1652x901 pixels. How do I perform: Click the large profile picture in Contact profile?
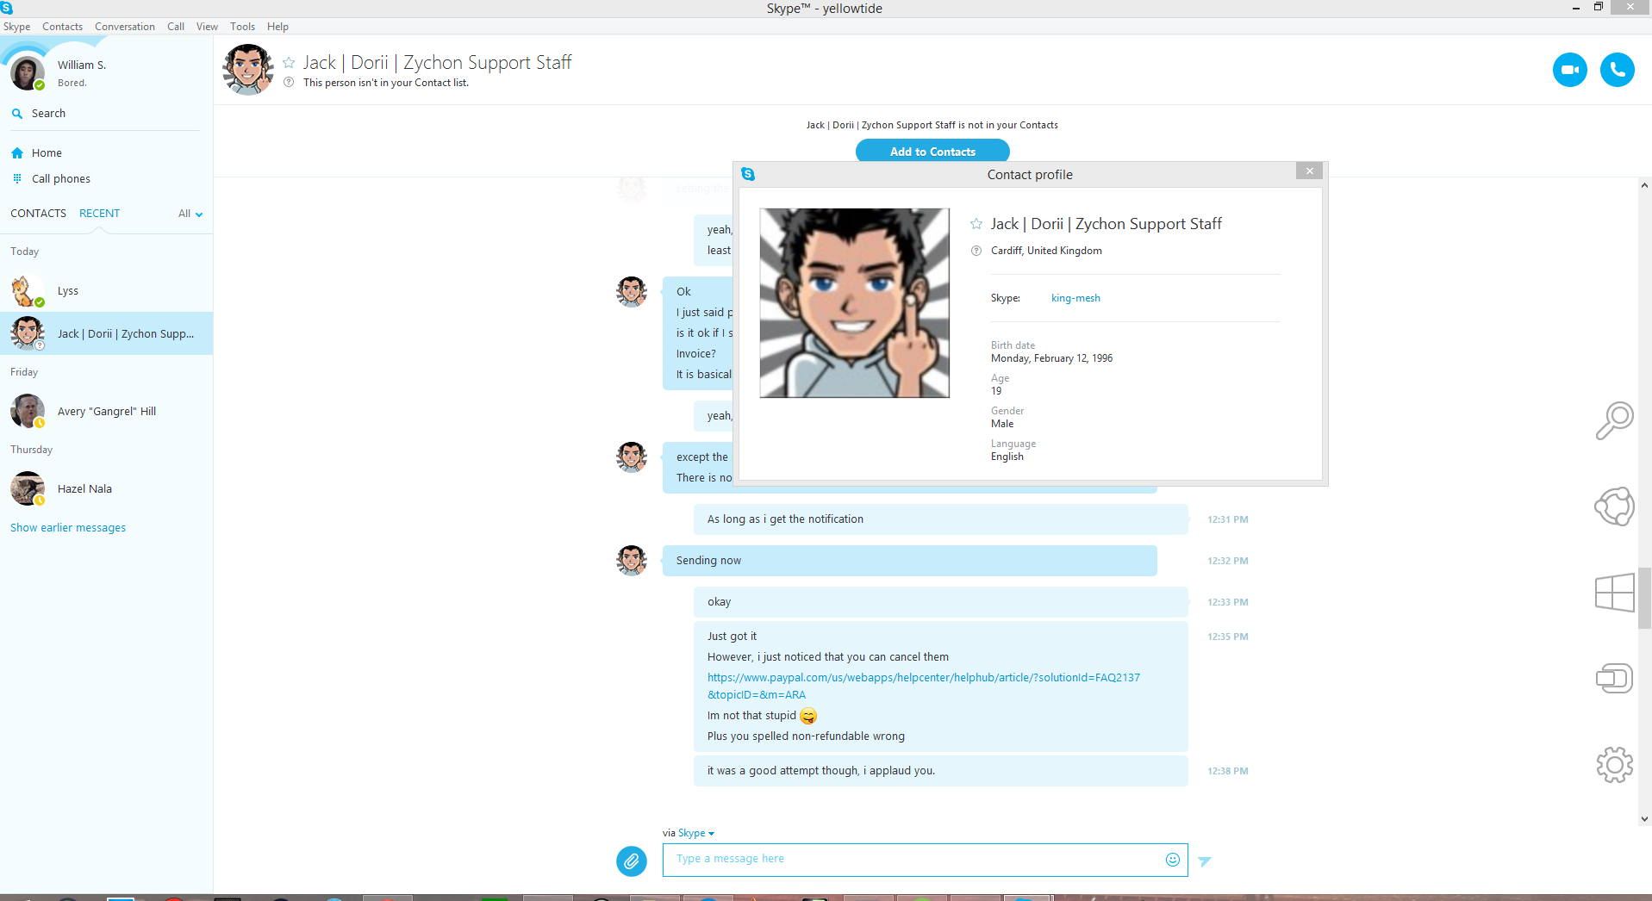pyautogui.click(x=854, y=303)
